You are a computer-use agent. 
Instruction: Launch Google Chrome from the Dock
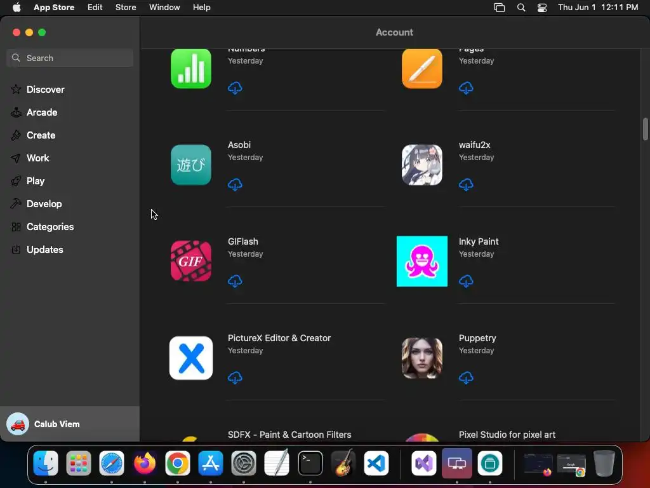178,463
